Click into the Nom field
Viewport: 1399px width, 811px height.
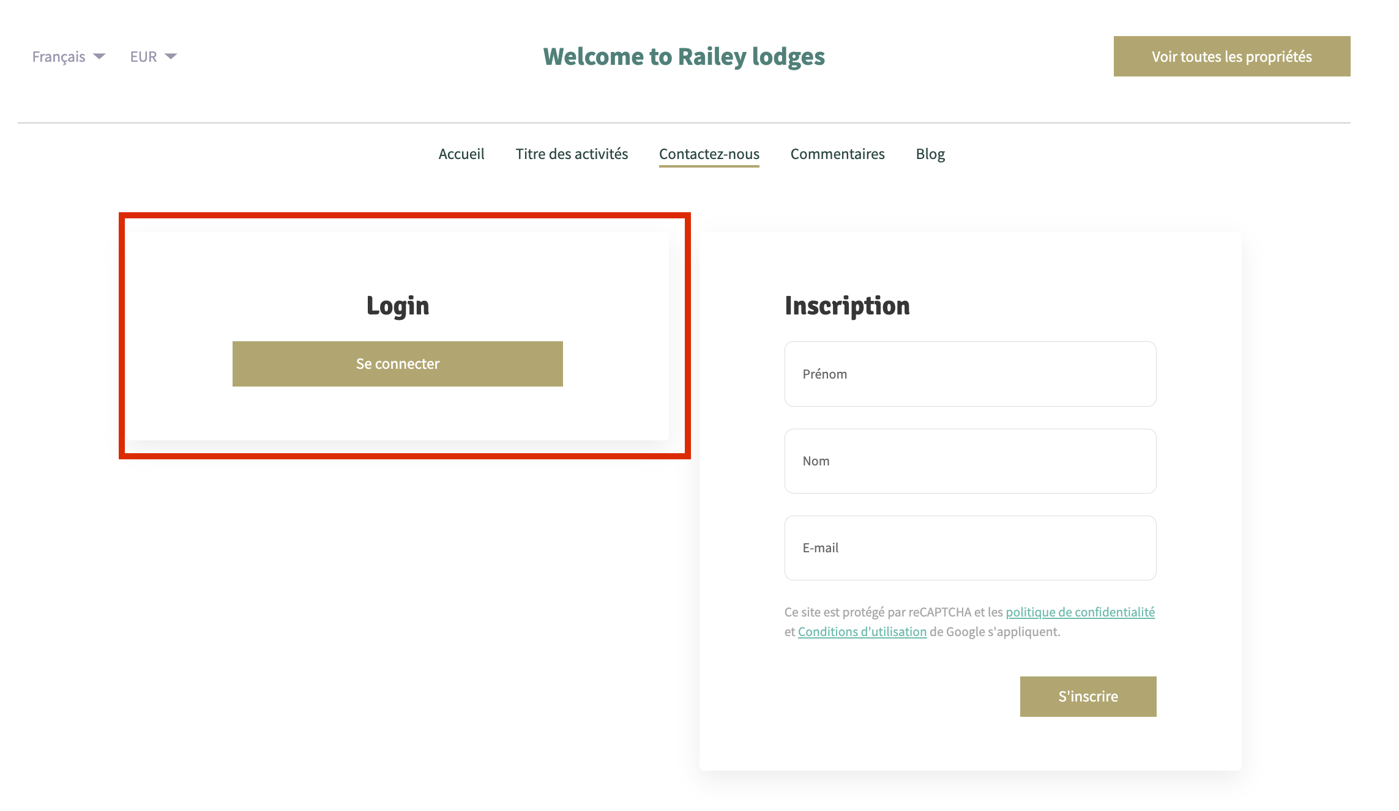(970, 461)
